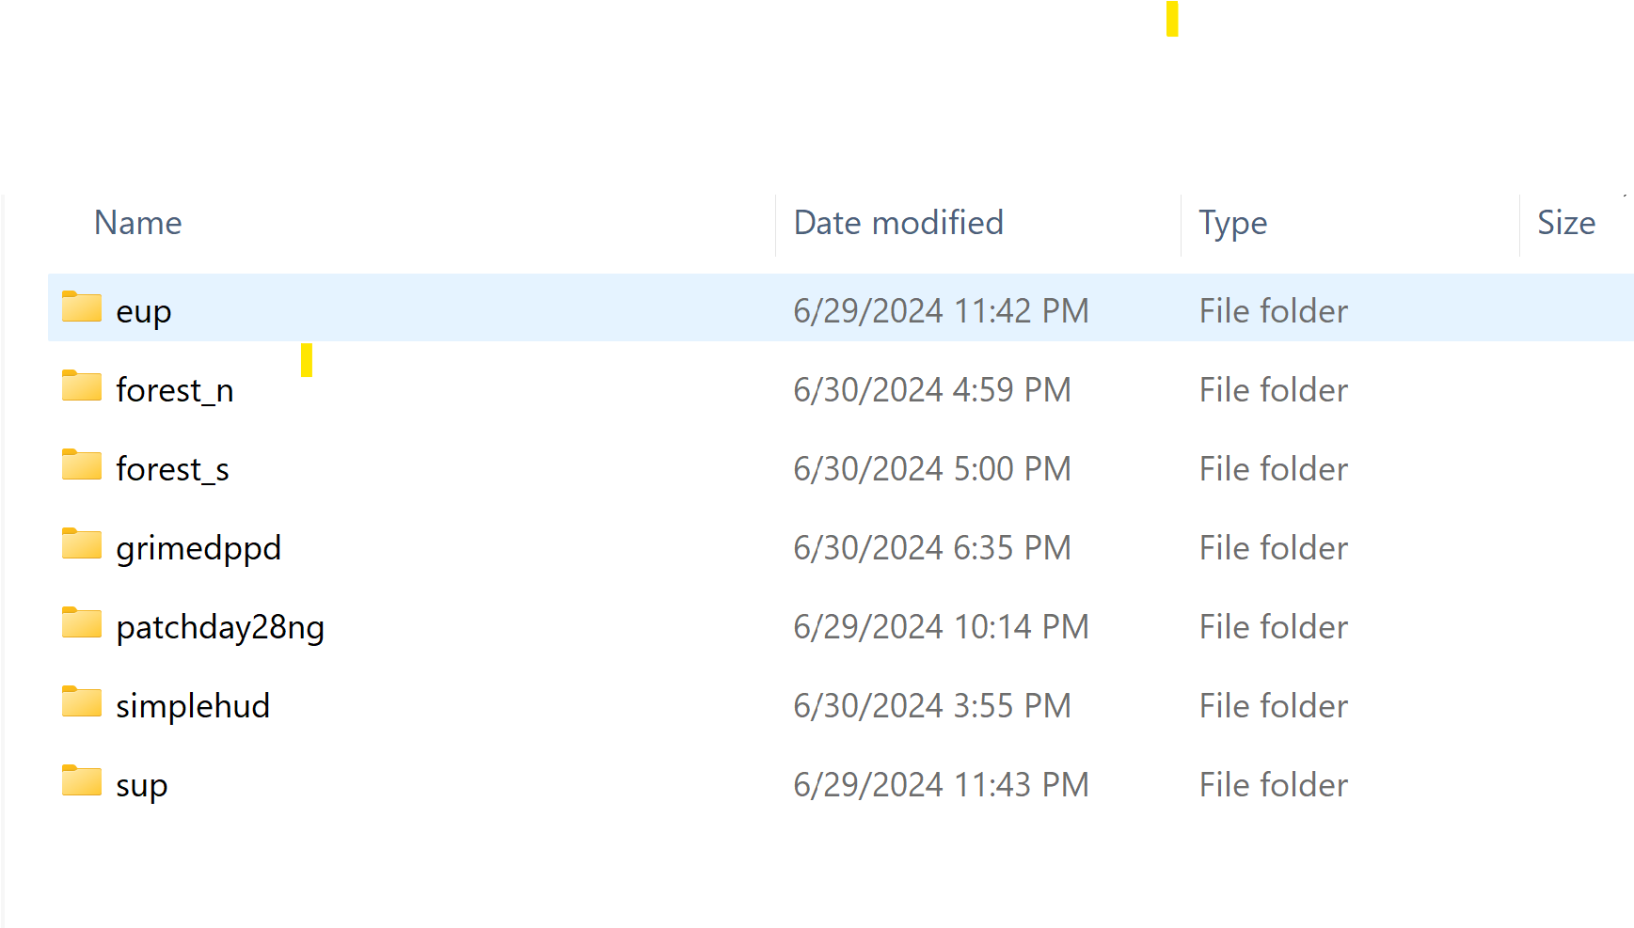Select the sup folder icon
Viewport: 1634px width, 928px height.
(82, 781)
